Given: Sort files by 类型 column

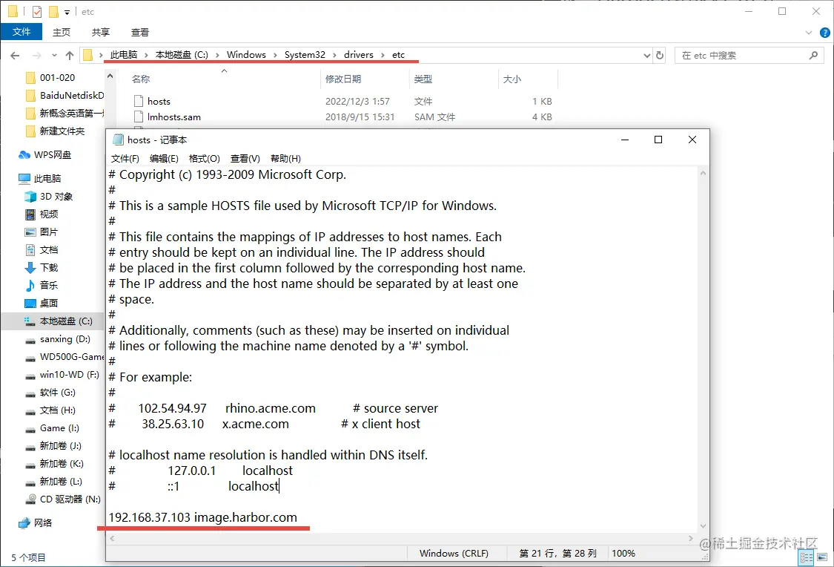Looking at the screenshot, I should pyautogui.click(x=423, y=79).
